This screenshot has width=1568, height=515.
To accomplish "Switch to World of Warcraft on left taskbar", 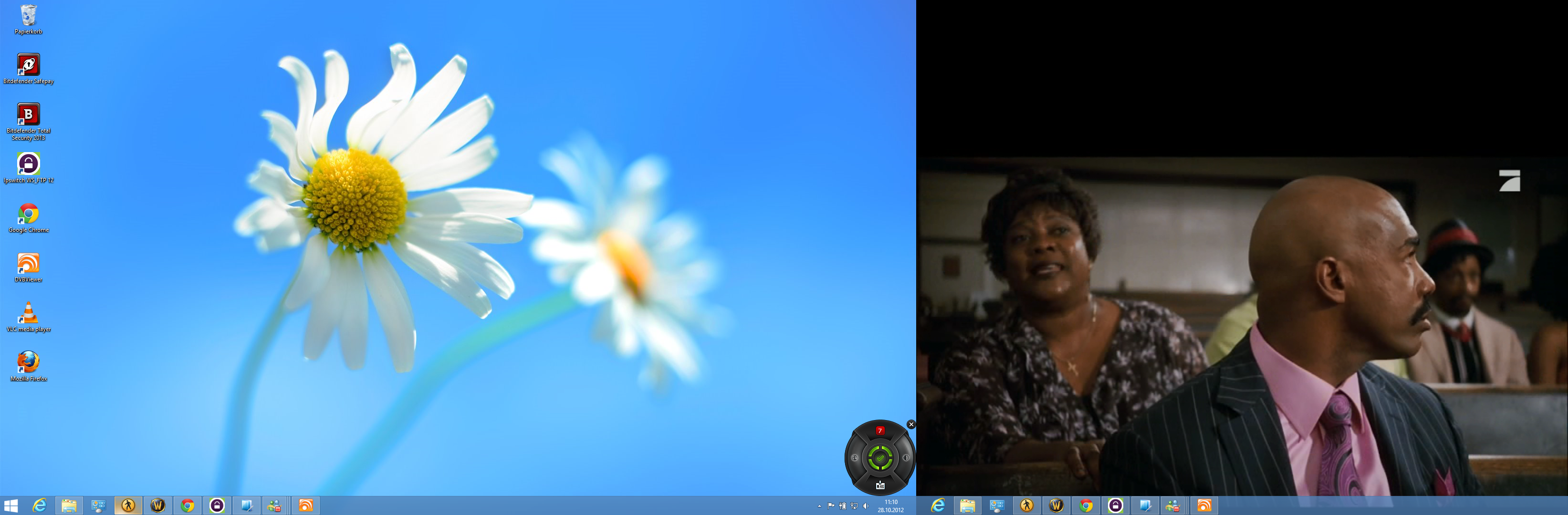I will click(x=157, y=505).
